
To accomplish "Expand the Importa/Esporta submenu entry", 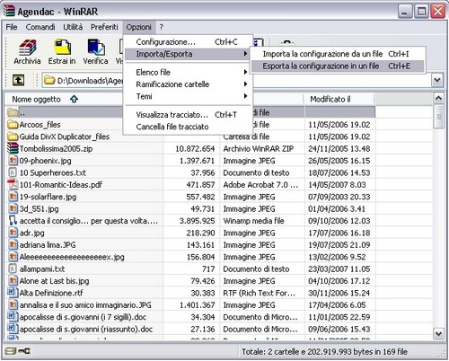I will click(x=188, y=54).
